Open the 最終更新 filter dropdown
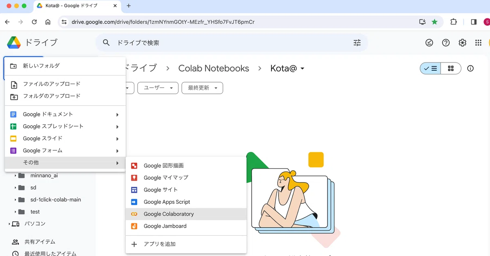The height and width of the screenshot is (256, 490). 203,88
